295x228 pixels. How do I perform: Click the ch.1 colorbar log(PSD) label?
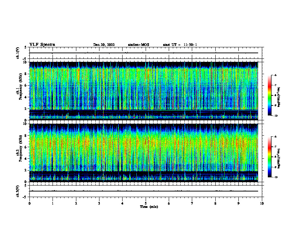click(x=279, y=97)
